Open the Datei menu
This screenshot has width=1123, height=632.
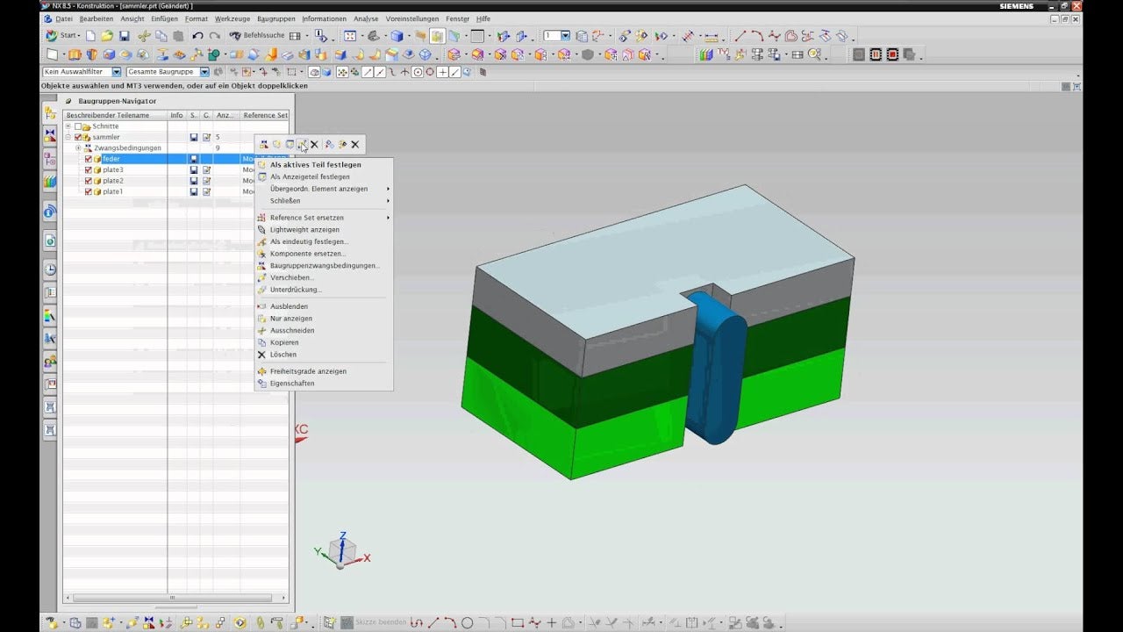63,18
